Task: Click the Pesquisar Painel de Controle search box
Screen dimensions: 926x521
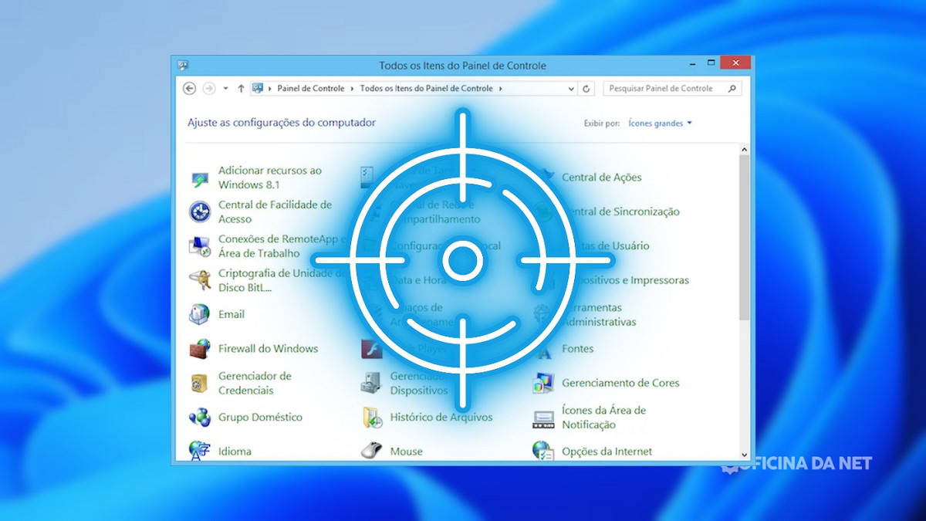Action: (664, 89)
